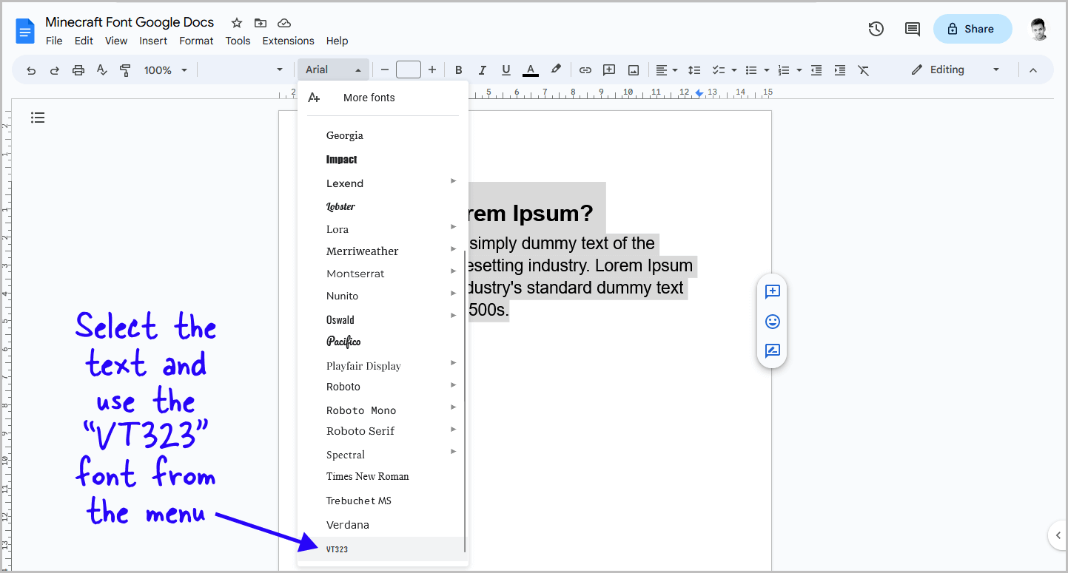This screenshot has height=573, width=1068.
Task: Increase indent of selected text
Action: tap(840, 70)
